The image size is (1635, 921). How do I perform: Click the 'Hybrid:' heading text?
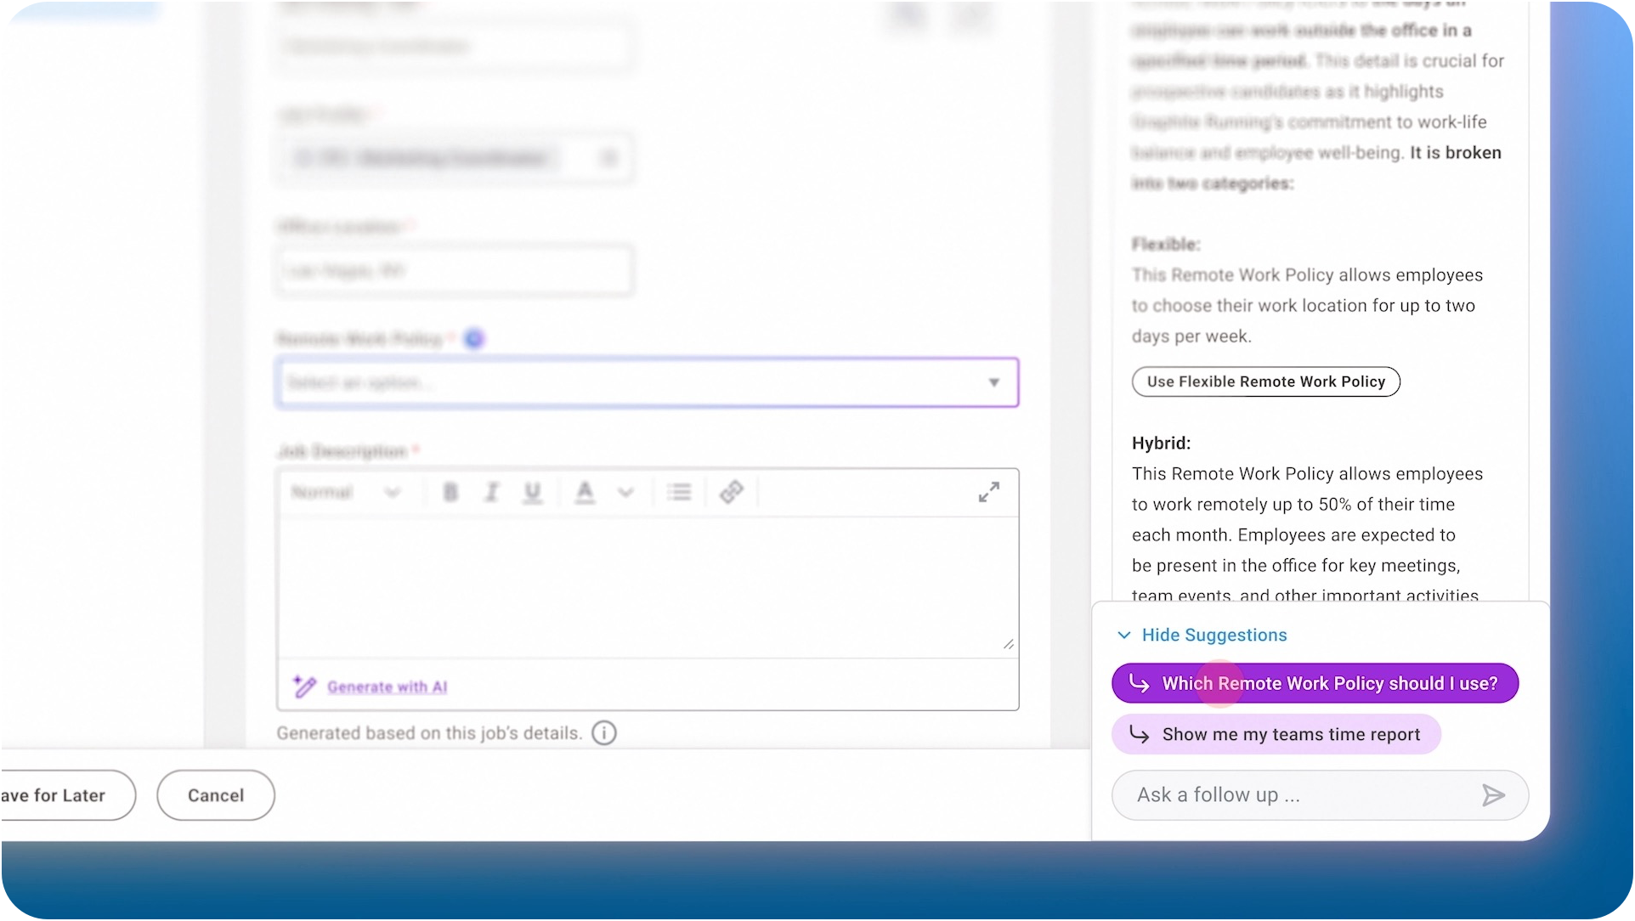click(1161, 443)
